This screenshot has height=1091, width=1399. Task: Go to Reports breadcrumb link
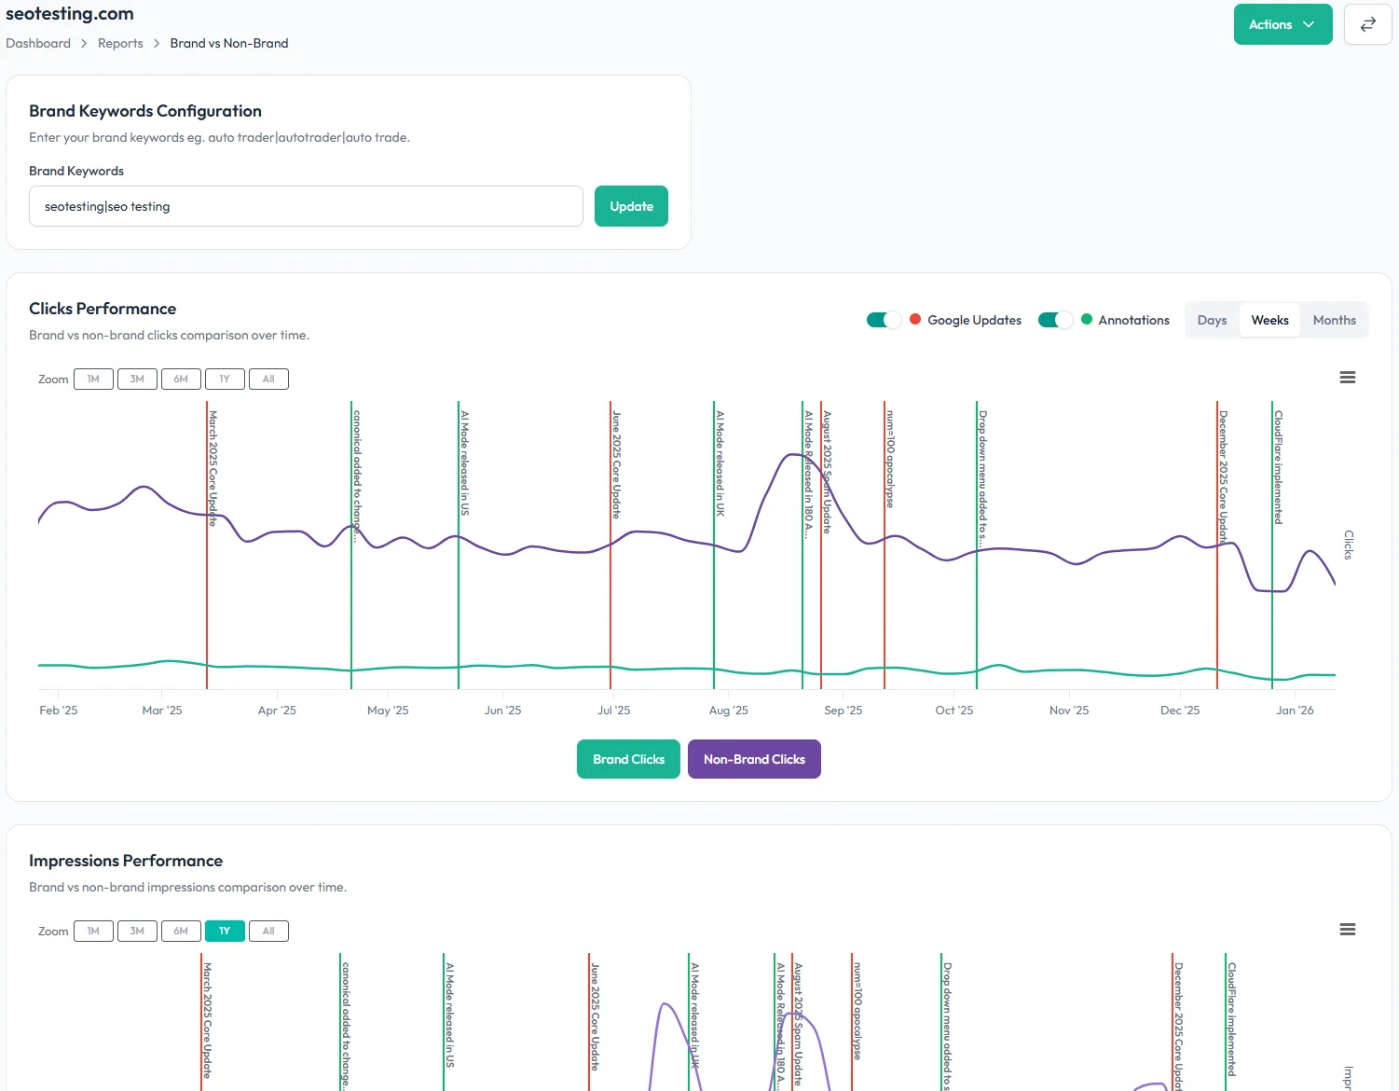coord(120,43)
